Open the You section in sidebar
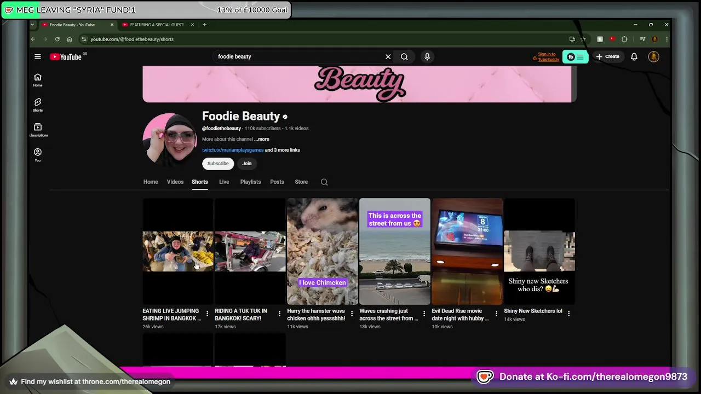The width and height of the screenshot is (701, 394). pyautogui.click(x=37, y=155)
